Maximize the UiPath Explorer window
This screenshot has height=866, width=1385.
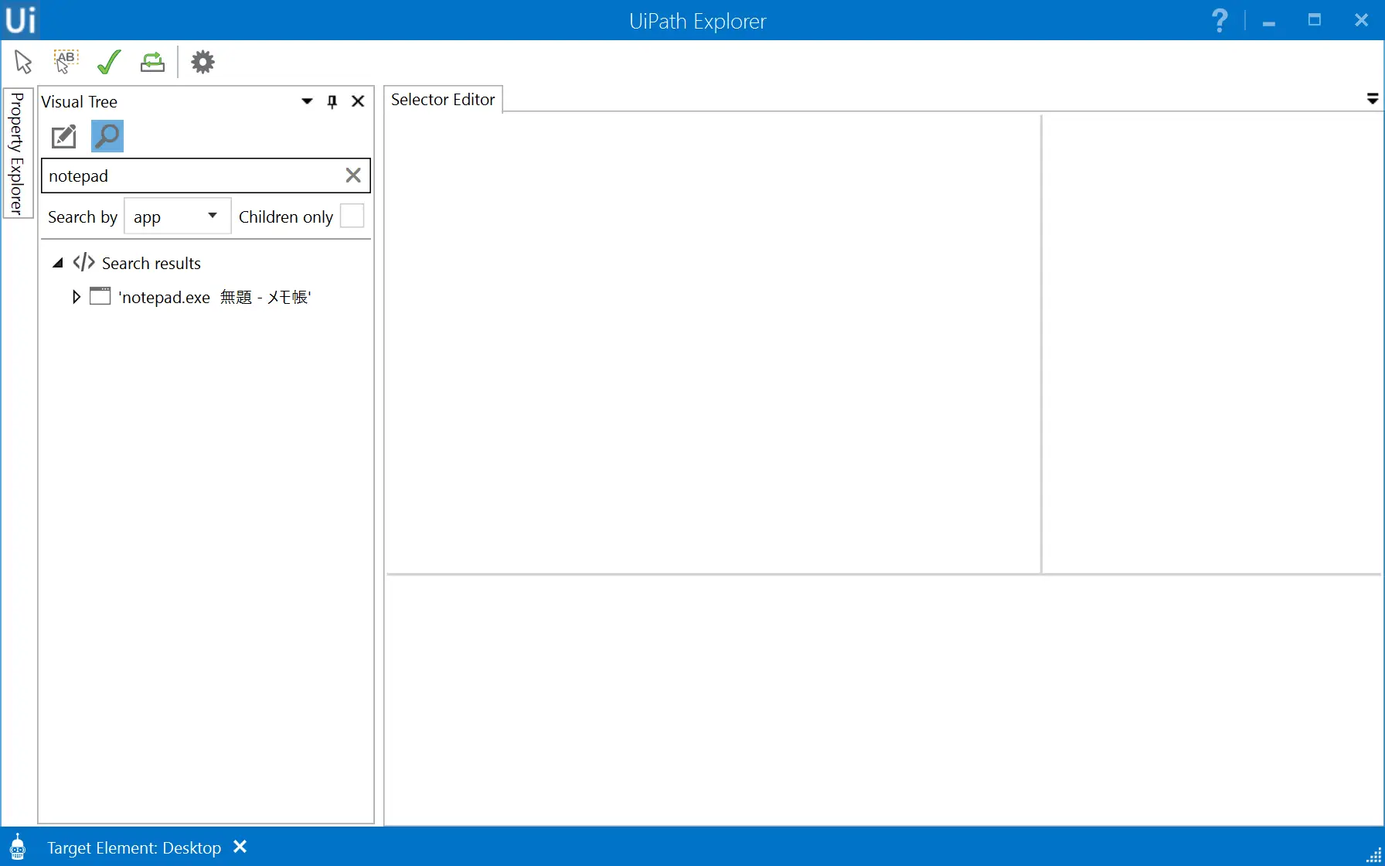pos(1315,20)
